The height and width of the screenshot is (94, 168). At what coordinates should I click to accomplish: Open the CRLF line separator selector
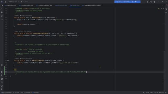click(152, 93)
